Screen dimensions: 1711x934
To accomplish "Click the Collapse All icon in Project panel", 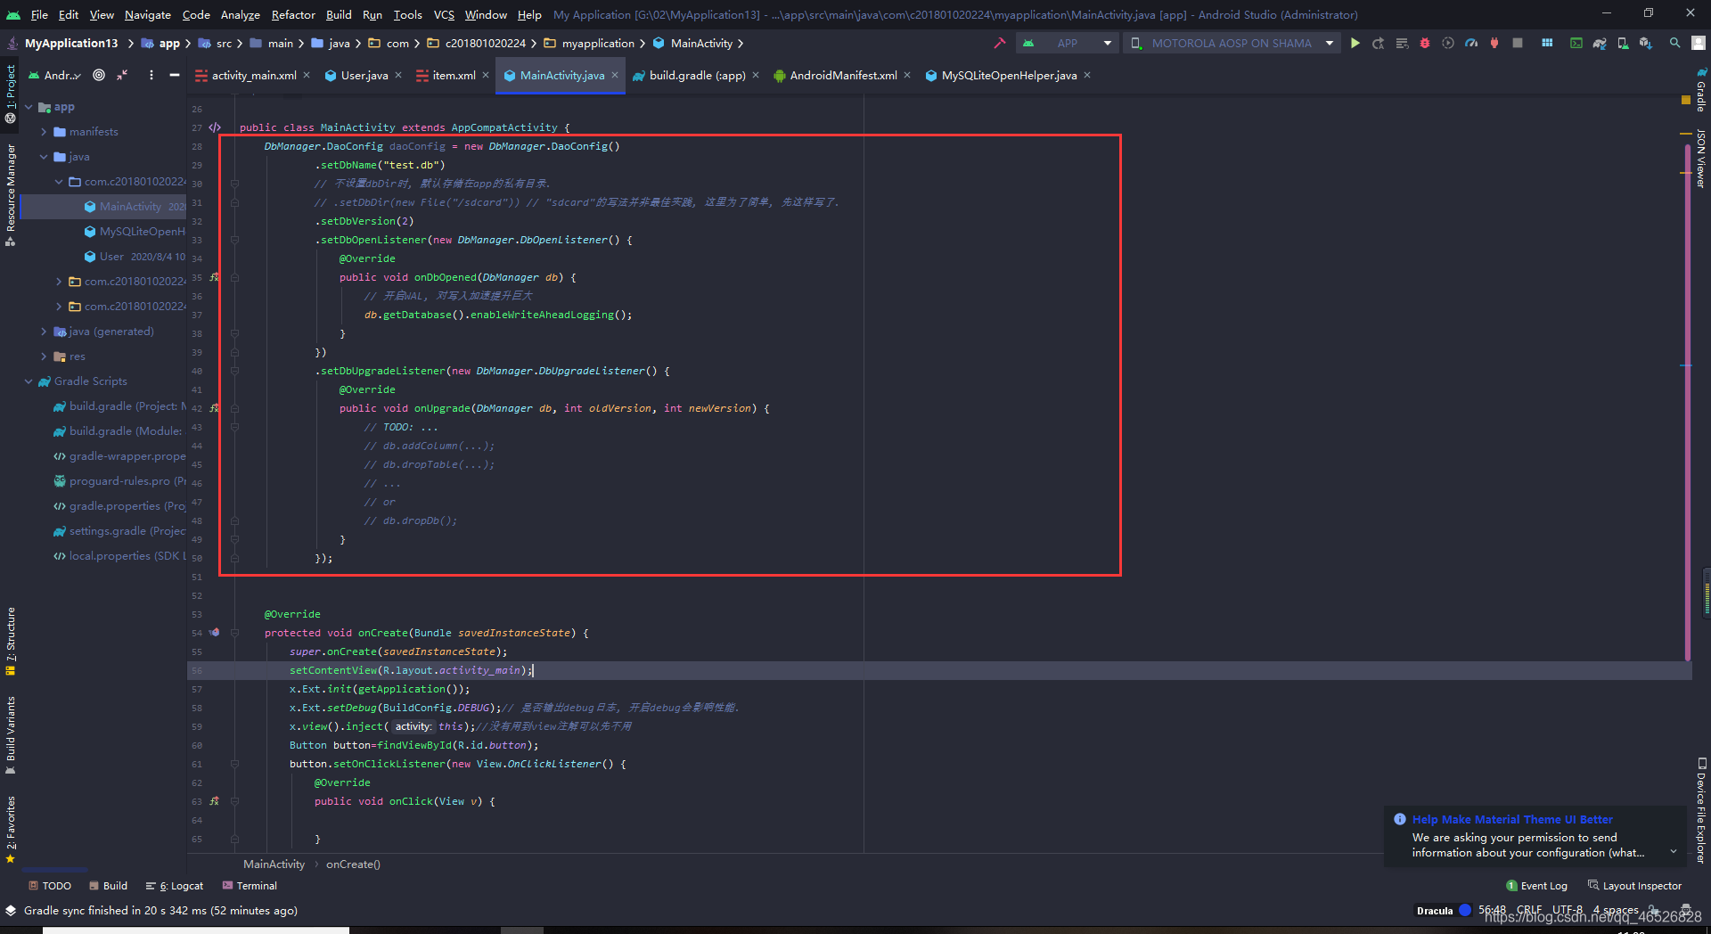I will tap(122, 75).
